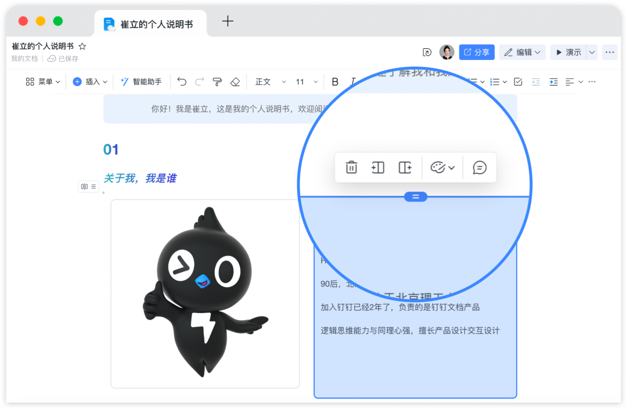This screenshot has width=627, height=409.
Task: Insert column to the left
Action: click(378, 167)
